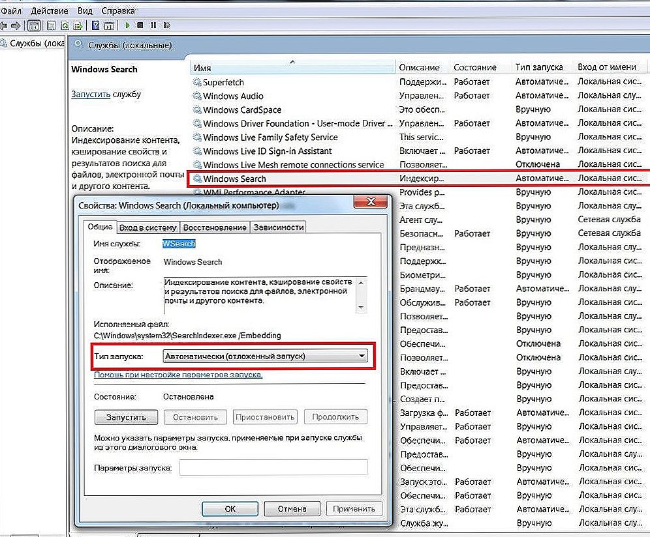The width and height of the screenshot is (650, 537).
Task: Switch to the Восстановление tab
Action: 215,227
